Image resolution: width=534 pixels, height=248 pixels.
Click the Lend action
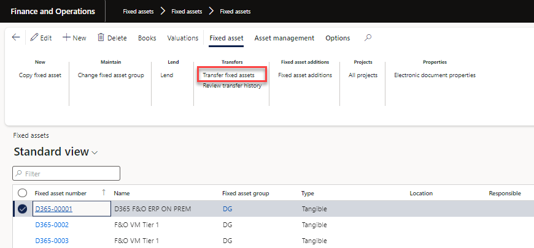(x=167, y=75)
